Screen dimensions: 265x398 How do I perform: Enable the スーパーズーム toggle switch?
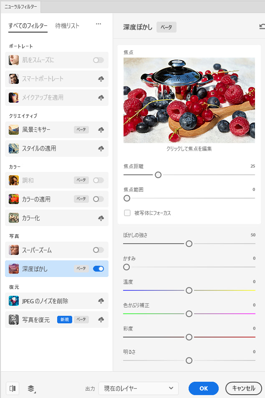(98, 250)
